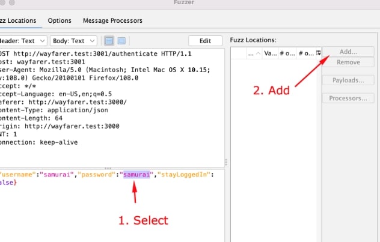Click the Content-Length: 64 header line

(31, 118)
